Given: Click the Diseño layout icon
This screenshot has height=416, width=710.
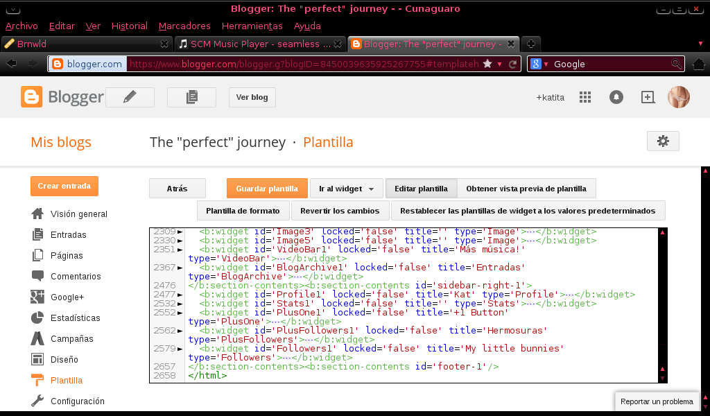Looking at the screenshot, I should click(37, 359).
